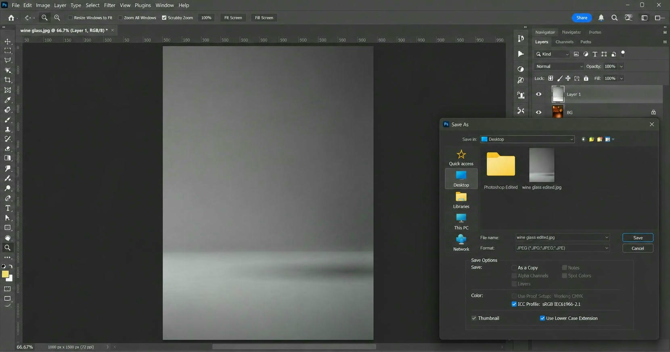Select the Gradient tool

[x=8, y=158]
